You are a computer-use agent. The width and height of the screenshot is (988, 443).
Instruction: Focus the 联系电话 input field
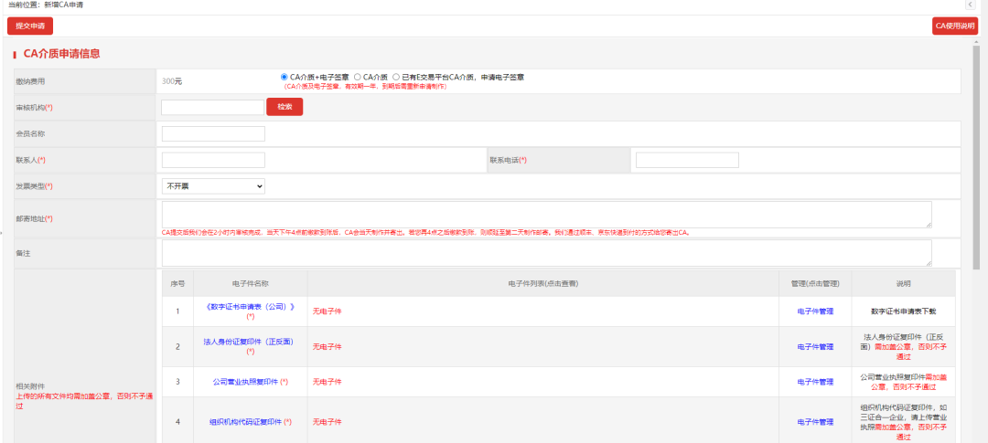687,160
